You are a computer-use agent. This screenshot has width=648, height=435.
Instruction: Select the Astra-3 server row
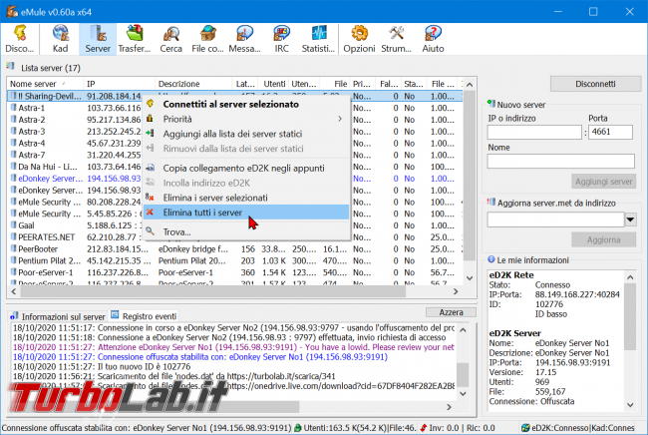pyautogui.click(x=235, y=132)
